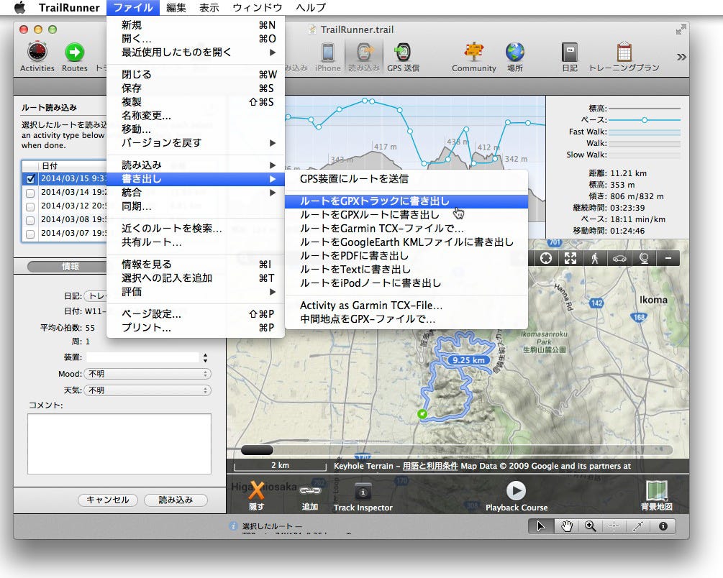This screenshot has width=723, height=578.
Task: Open the 編集 menu
Action: [x=176, y=7]
